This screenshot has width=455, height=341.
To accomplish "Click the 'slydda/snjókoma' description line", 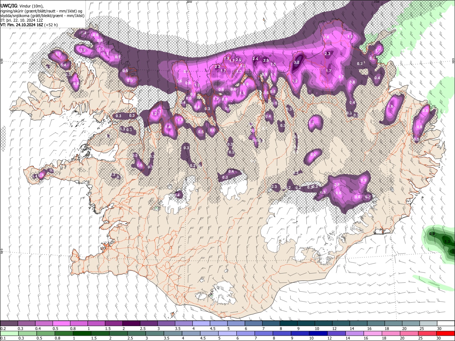I will pyautogui.click(x=42, y=16).
